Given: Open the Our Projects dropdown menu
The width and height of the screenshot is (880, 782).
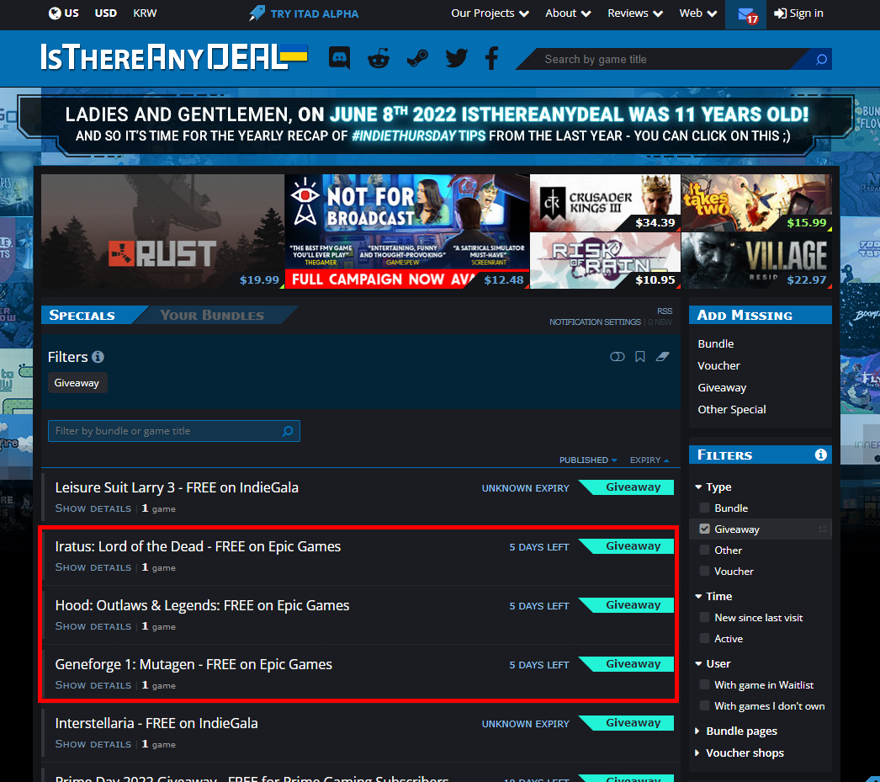Looking at the screenshot, I should (490, 13).
